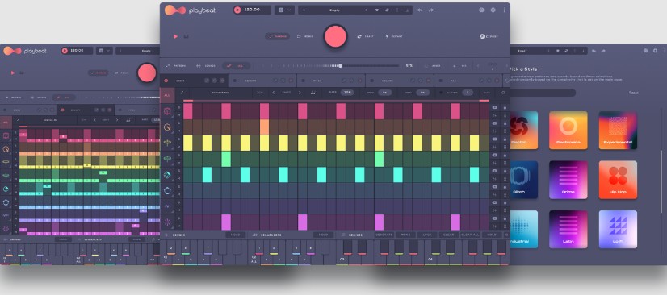The width and height of the screenshot is (667, 295).
Task: Select RANDOM mode in center window
Action: (277, 36)
